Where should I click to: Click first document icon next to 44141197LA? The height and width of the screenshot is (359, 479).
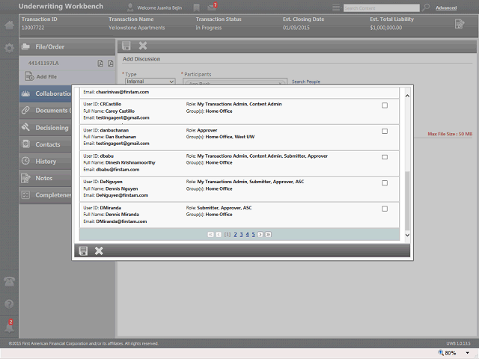tap(100, 63)
